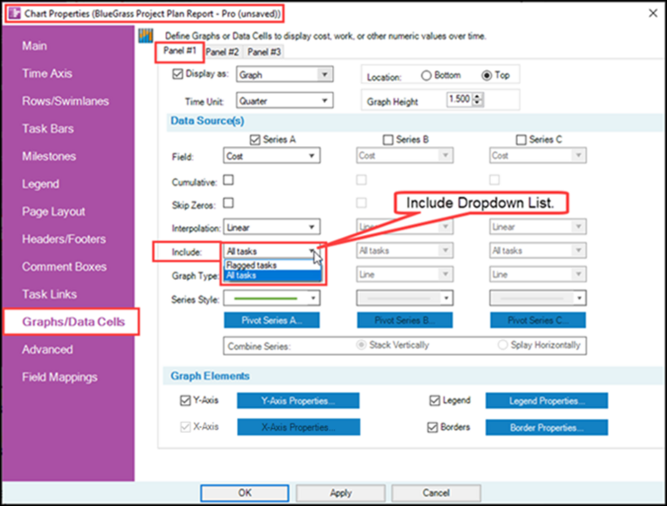Click the Chart Properties title bar icon

pyautogui.click(x=15, y=13)
